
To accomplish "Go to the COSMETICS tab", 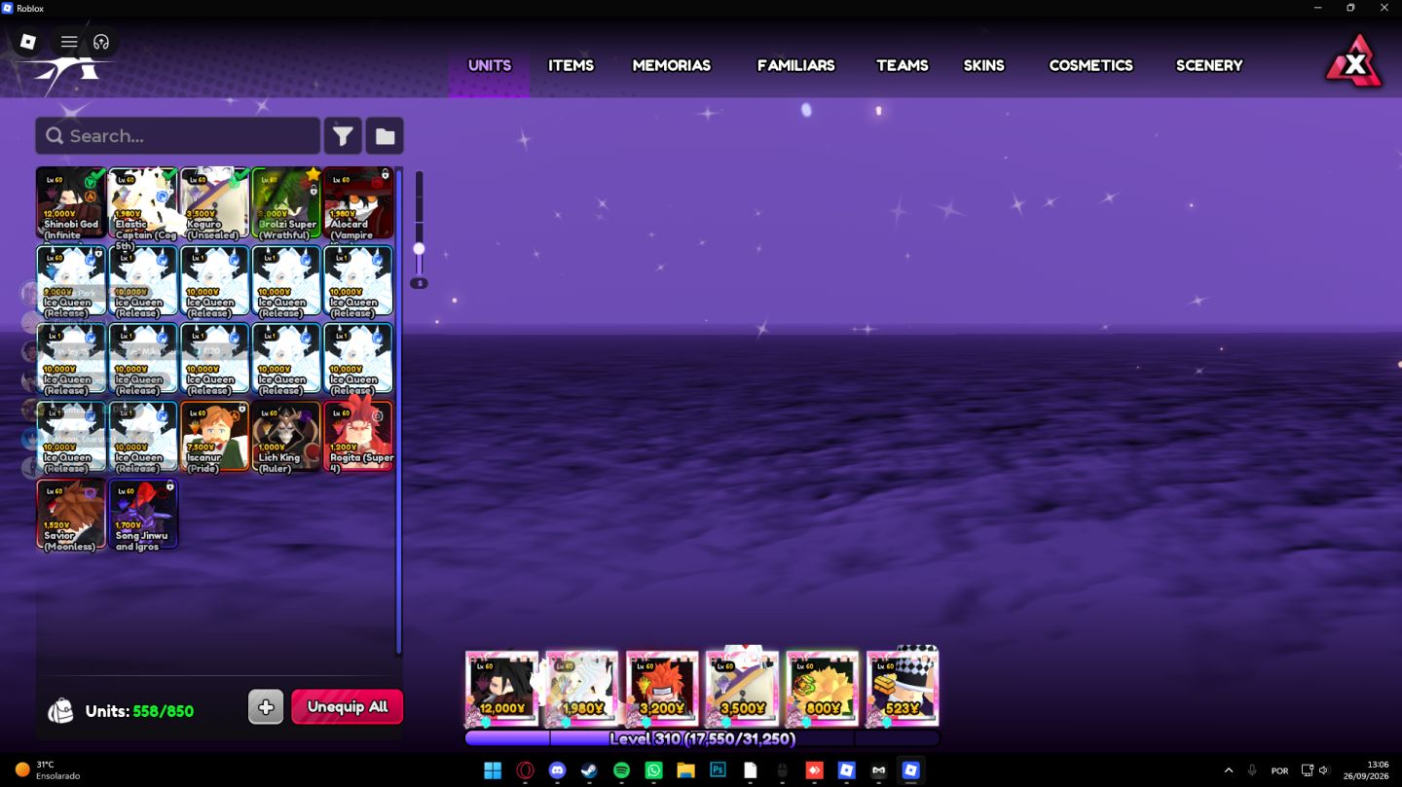I will [1090, 65].
